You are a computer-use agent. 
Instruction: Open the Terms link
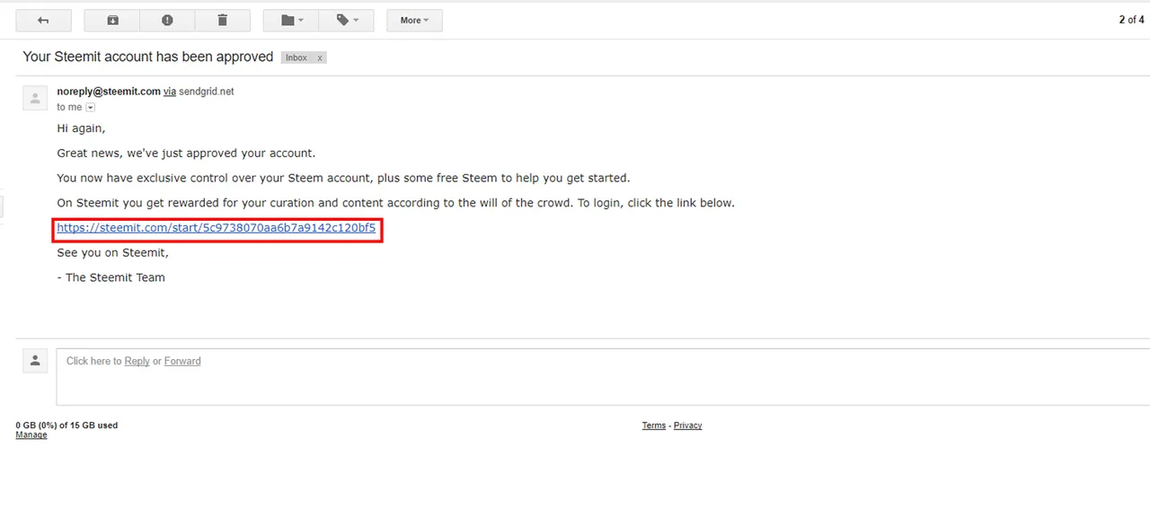click(654, 425)
